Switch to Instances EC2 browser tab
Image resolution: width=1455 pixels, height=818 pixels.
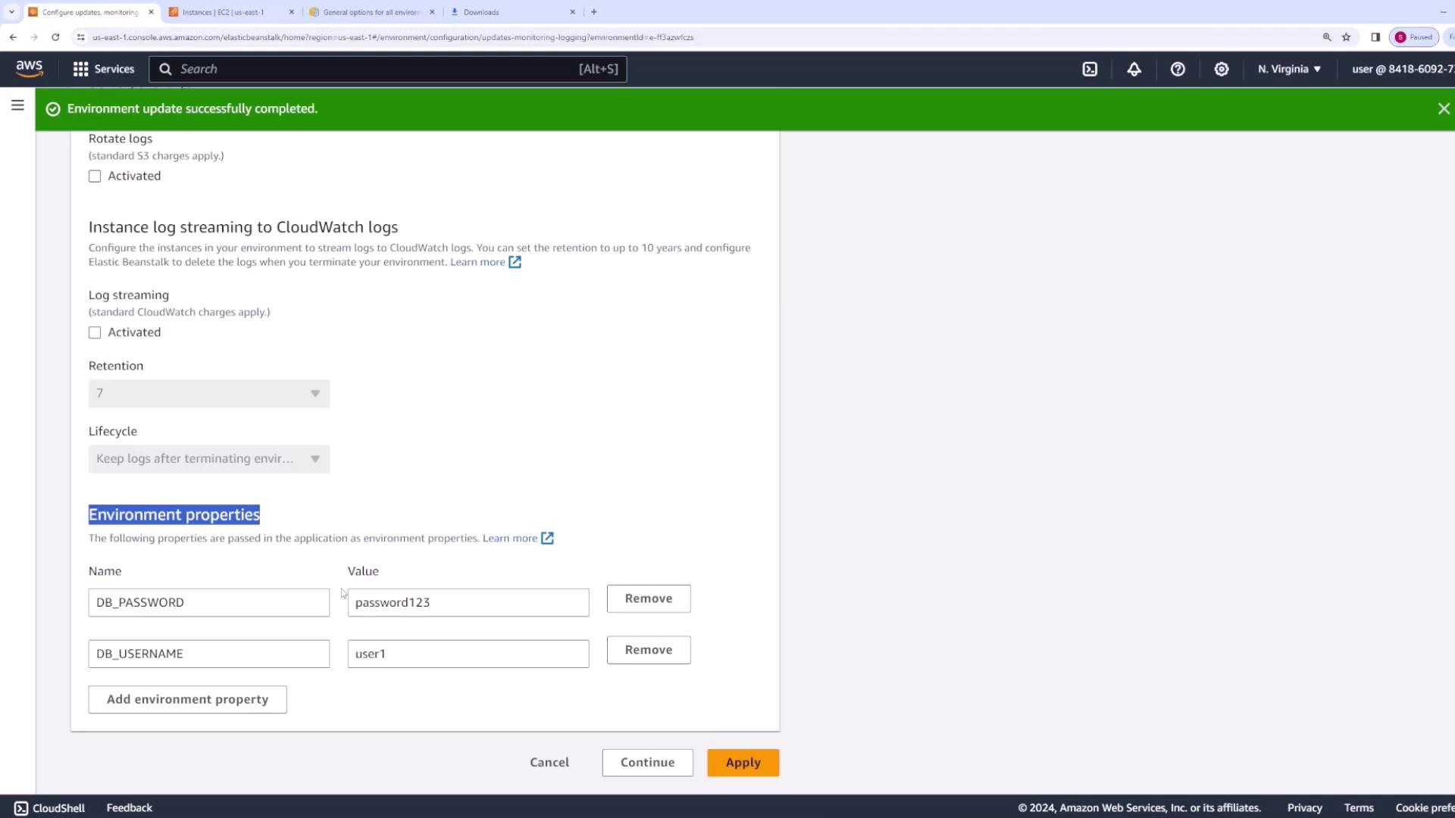click(x=224, y=12)
